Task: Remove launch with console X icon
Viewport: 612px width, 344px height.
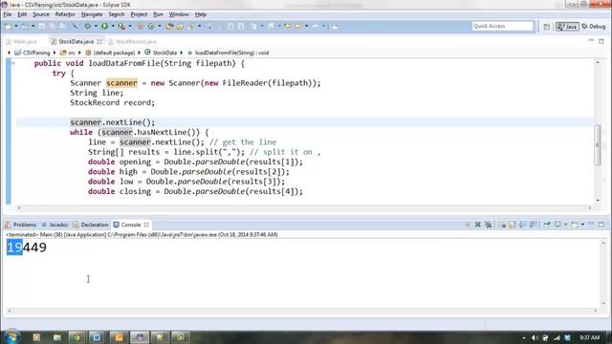Action: click(x=478, y=225)
